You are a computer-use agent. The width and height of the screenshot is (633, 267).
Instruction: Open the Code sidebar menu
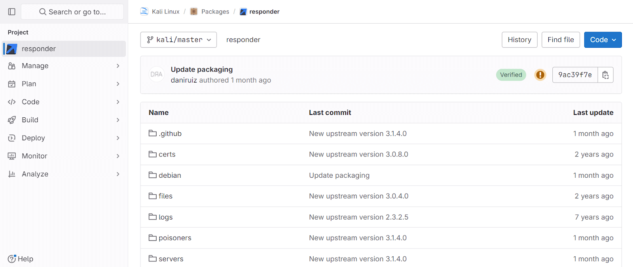click(64, 102)
